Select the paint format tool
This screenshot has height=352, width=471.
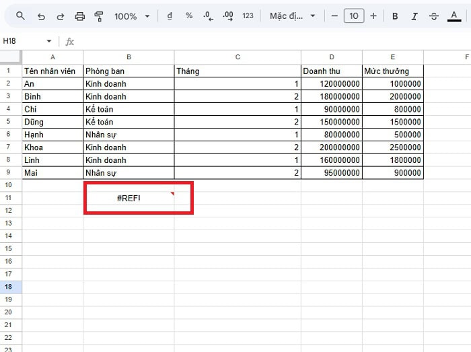coord(100,16)
